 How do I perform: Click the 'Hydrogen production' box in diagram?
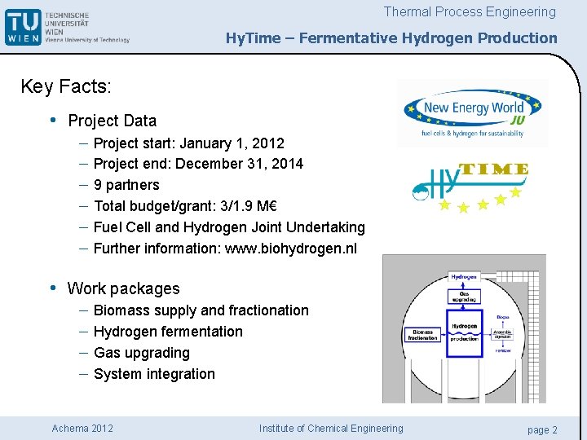(464, 333)
